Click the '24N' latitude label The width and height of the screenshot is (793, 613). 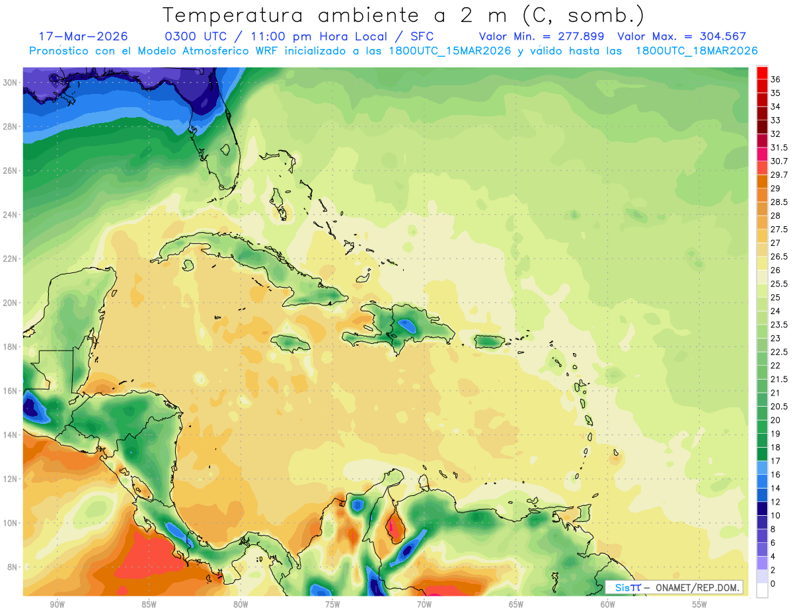[11, 215]
